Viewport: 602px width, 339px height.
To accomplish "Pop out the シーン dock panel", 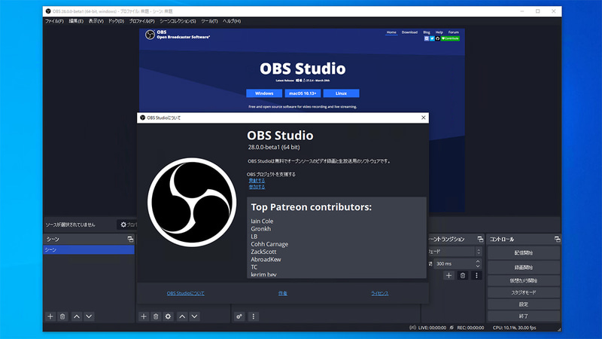I will pos(130,239).
